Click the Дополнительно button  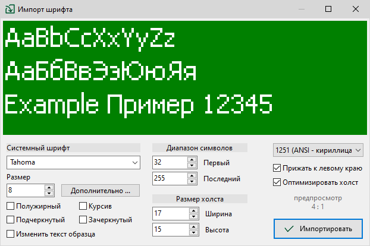point(100,191)
